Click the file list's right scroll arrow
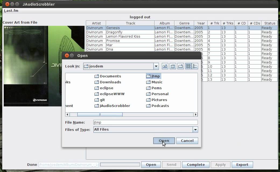The image size is (280, 172). pyautogui.click(x=196, y=114)
